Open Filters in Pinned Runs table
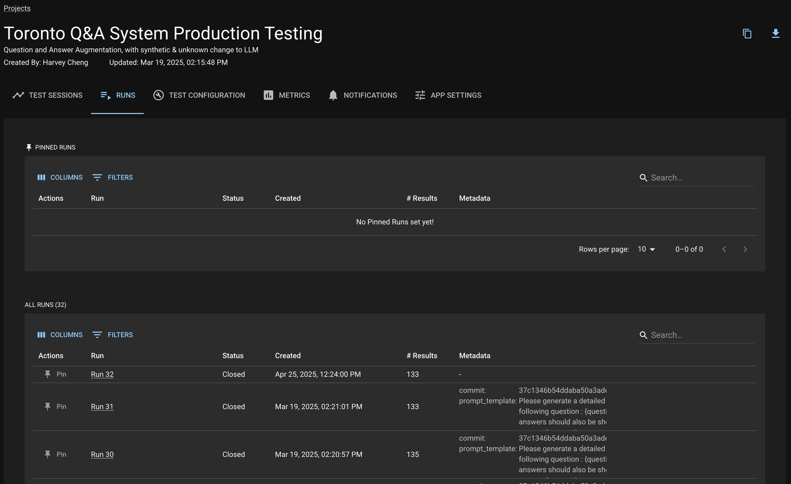791x484 pixels. [x=113, y=177]
